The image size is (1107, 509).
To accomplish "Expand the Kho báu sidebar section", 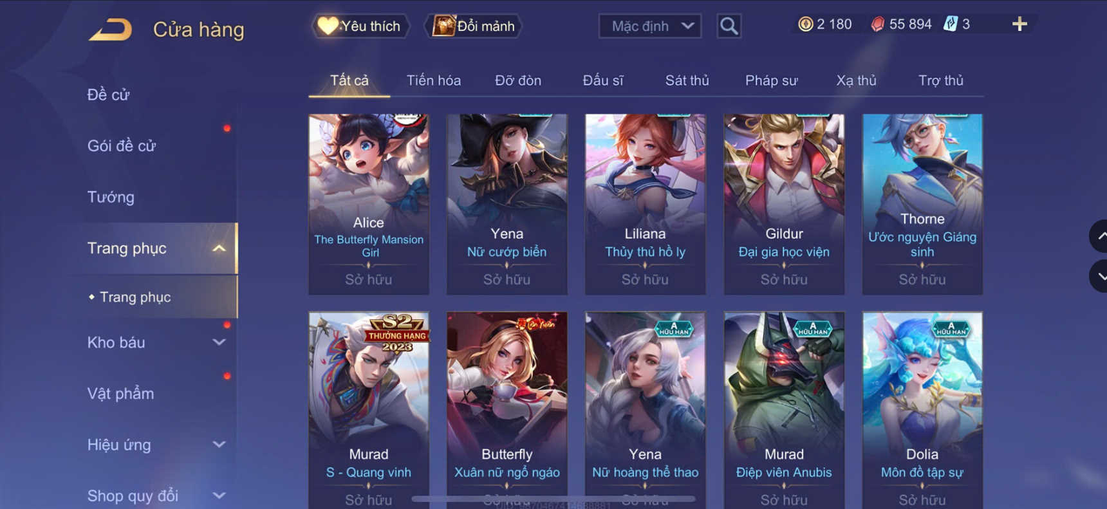I will (219, 342).
